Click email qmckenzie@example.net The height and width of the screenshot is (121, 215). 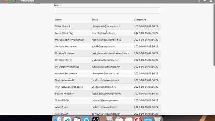105,80
